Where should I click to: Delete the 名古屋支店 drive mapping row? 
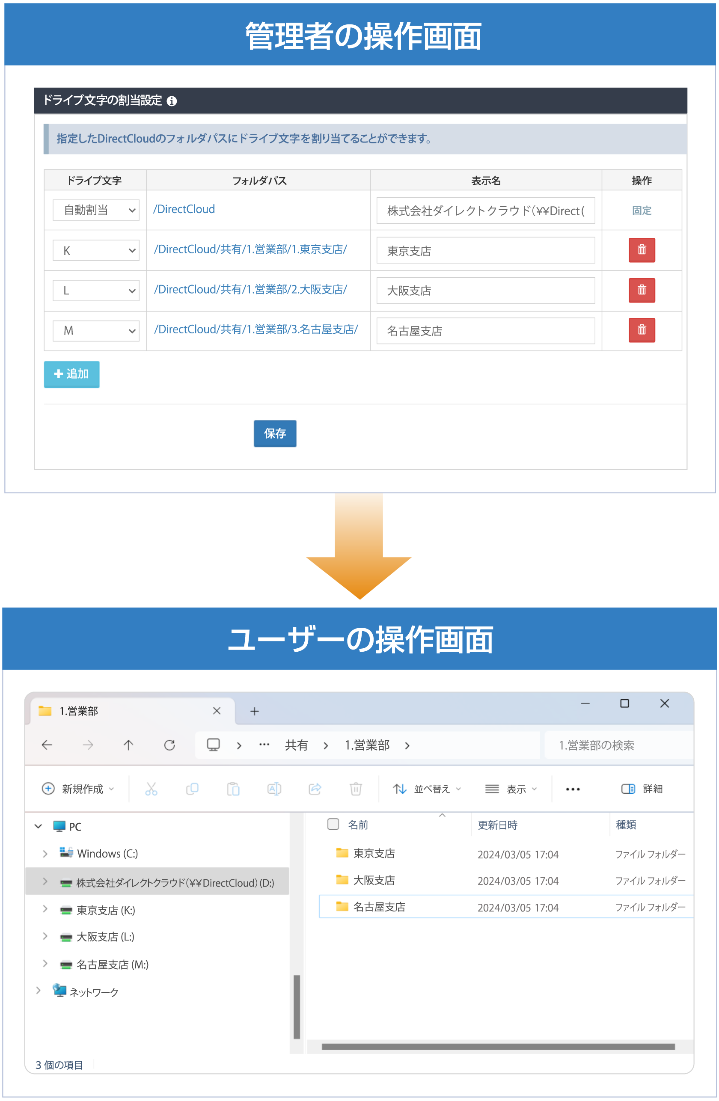click(x=641, y=330)
